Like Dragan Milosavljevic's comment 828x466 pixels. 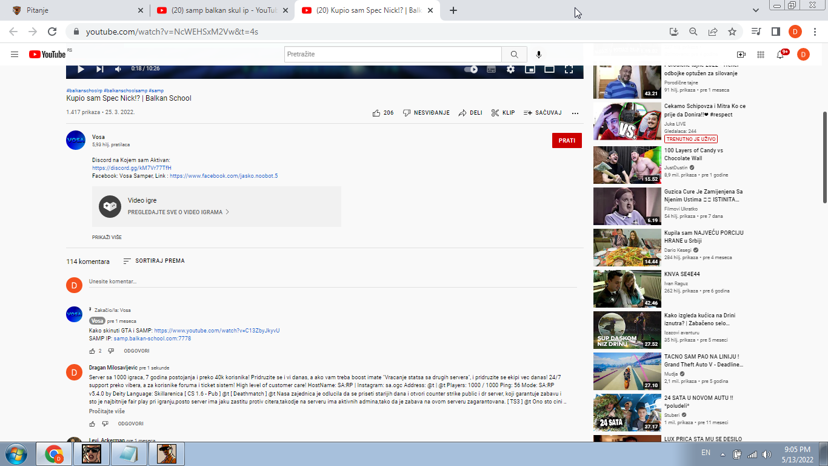93,424
